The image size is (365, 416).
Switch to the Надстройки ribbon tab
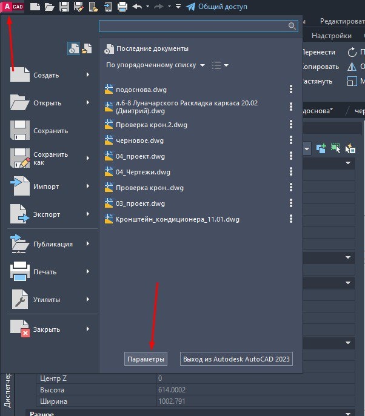point(331,36)
